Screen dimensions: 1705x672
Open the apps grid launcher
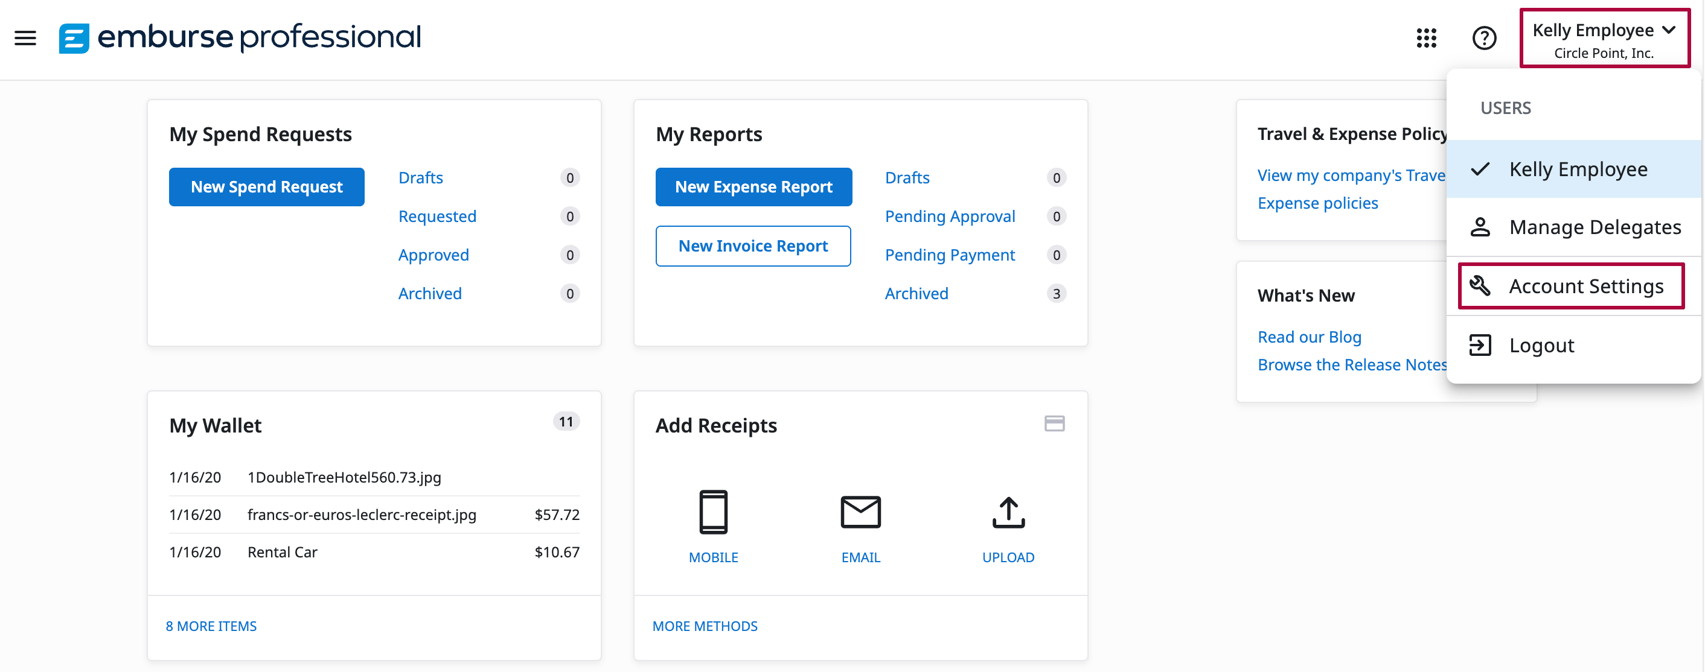tap(1425, 37)
